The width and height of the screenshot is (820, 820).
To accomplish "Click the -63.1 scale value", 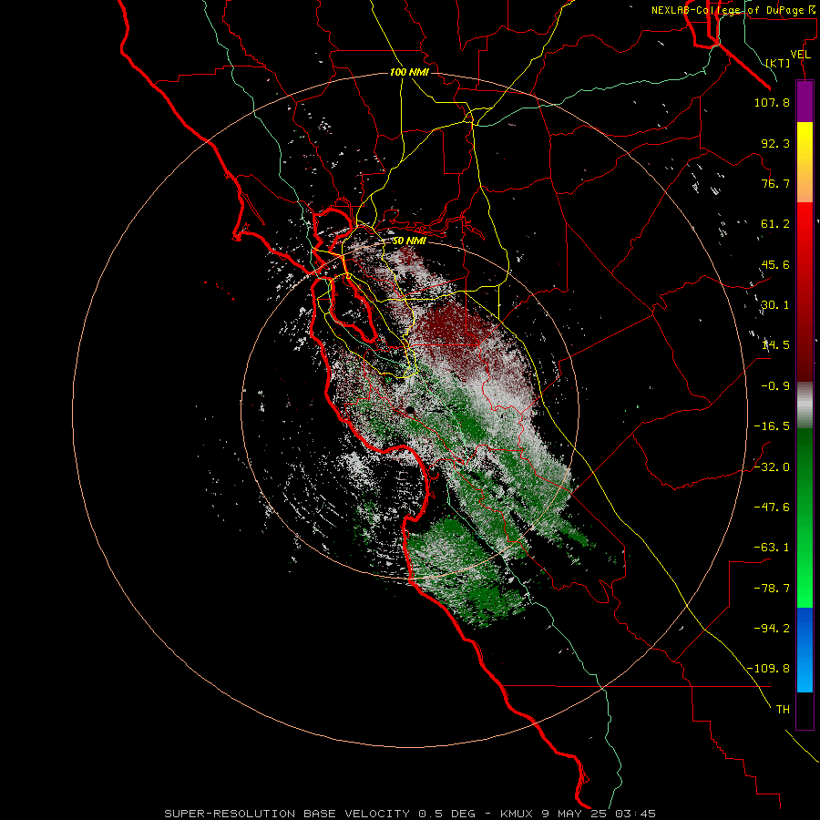I will pos(772,548).
